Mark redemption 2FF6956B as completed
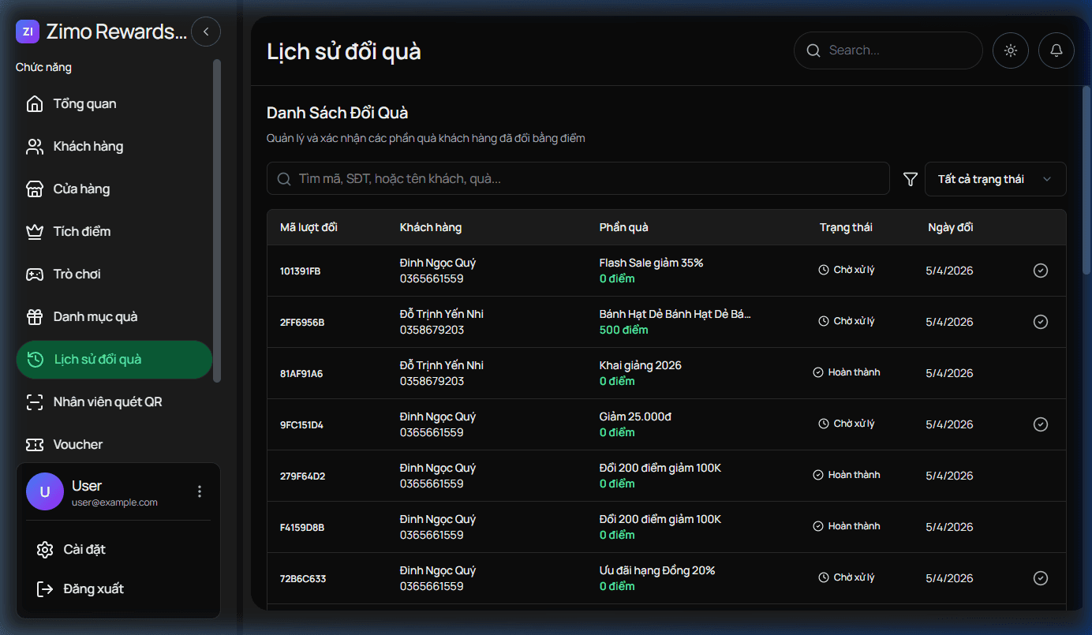This screenshot has height=635, width=1092. click(x=1040, y=322)
